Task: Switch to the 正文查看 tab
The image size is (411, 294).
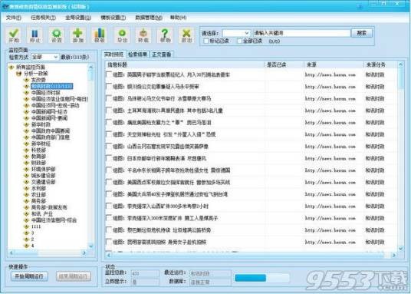Action: [x=162, y=55]
